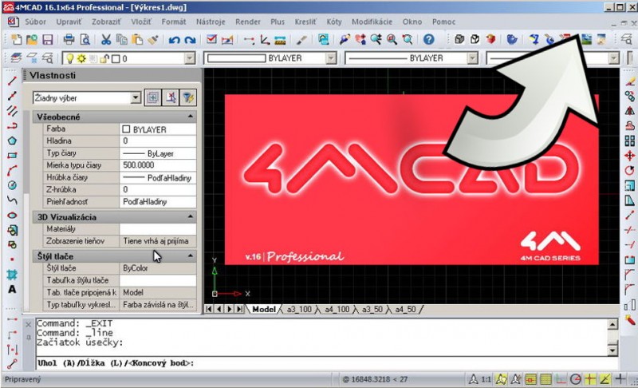Viewport: 638px width, 388px height.
Task: Open the Súbor menu
Action: coord(35,22)
